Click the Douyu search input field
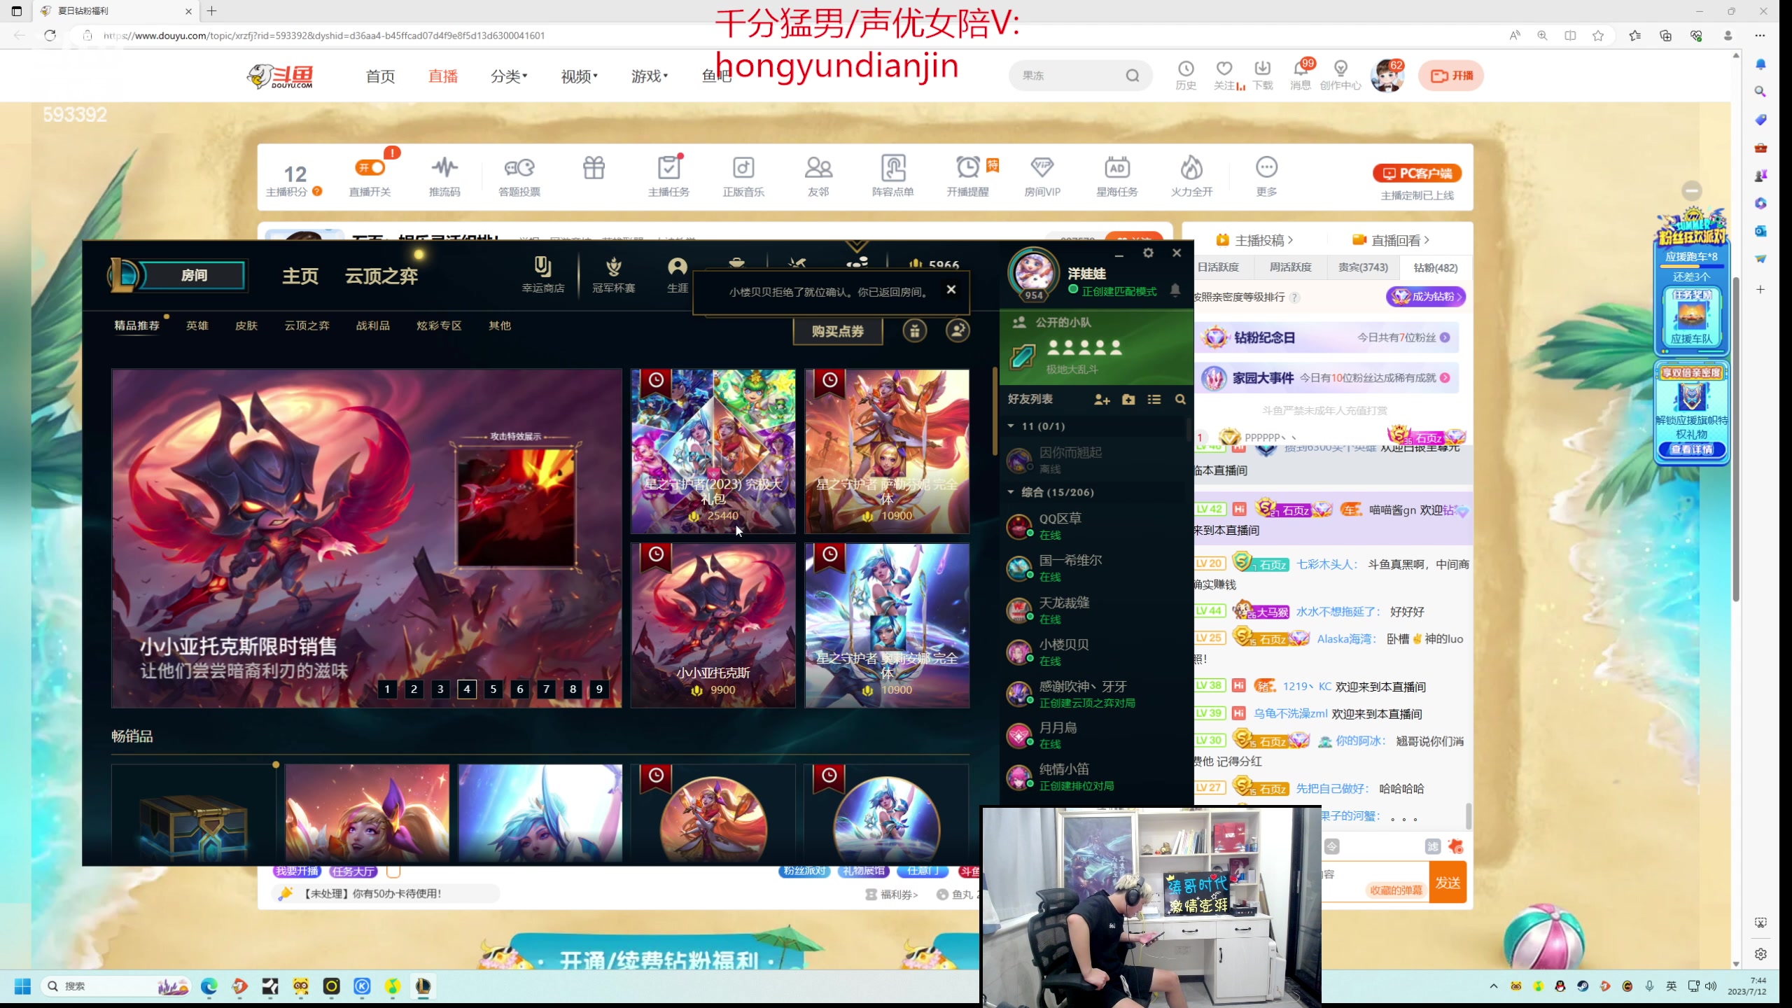Image resolution: width=1792 pixels, height=1008 pixels. pos(1071,76)
